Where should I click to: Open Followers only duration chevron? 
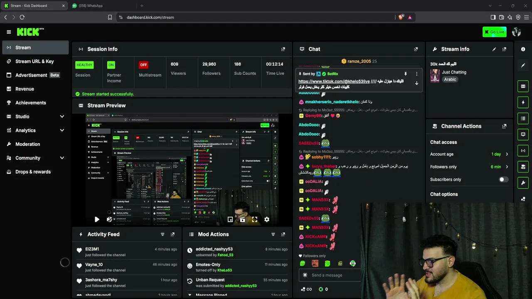pos(507,167)
